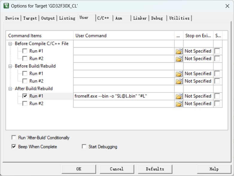Enable Run #1 under Before Compile C/C++ File
This screenshot has height=176, width=234.
(x=25, y=51)
